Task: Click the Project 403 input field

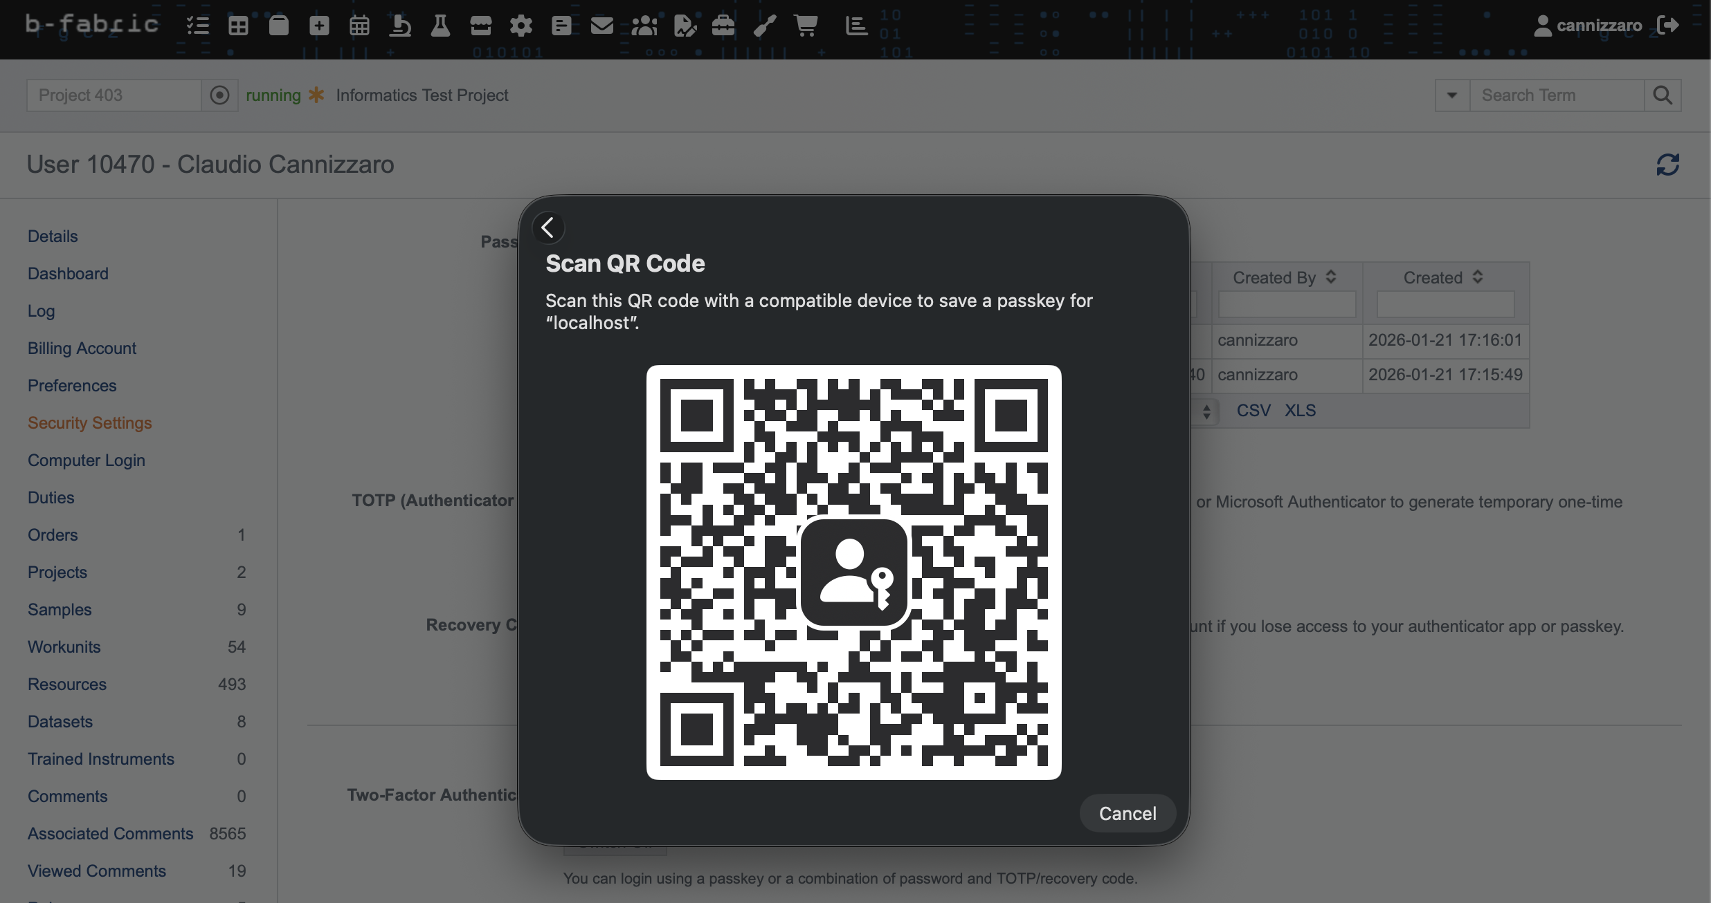Action: coord(114,95)
